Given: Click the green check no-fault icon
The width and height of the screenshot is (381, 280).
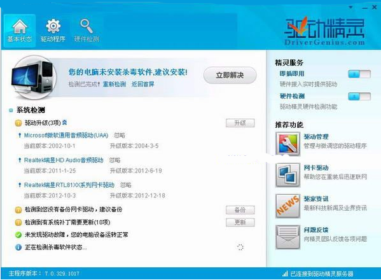Looking at the screenshot, I should [x=18, y=235].
